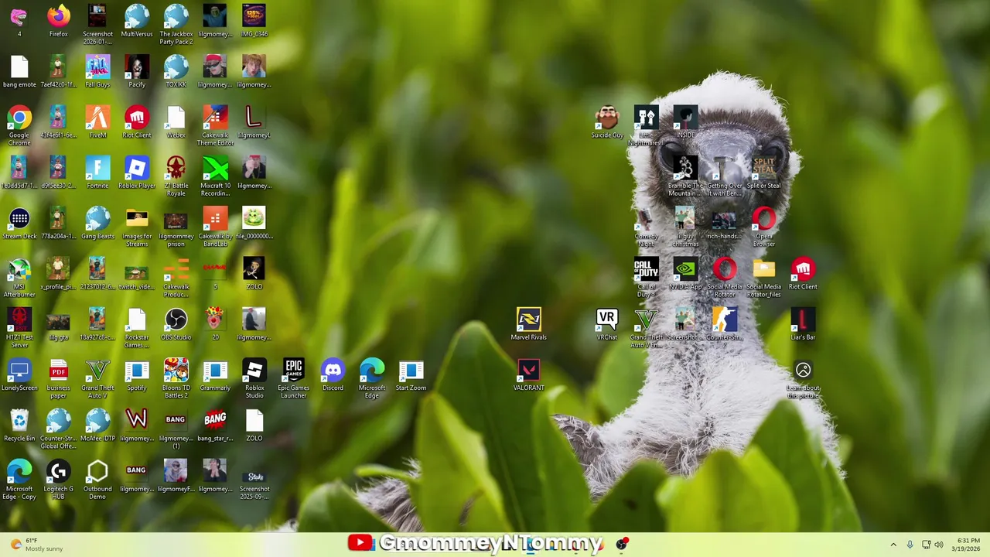Open Little Nightmares II
The width and height of the screenshot is (990, 557).
pos(646,126)
